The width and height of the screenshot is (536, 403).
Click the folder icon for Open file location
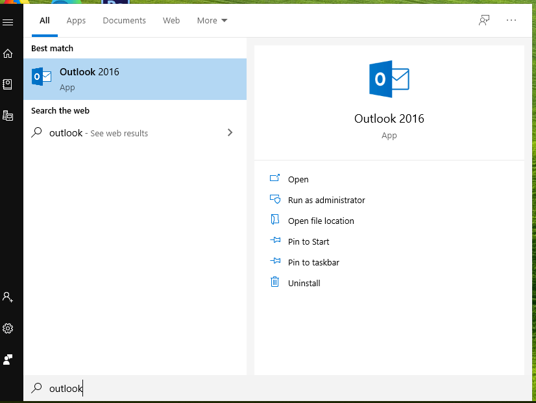275,219
